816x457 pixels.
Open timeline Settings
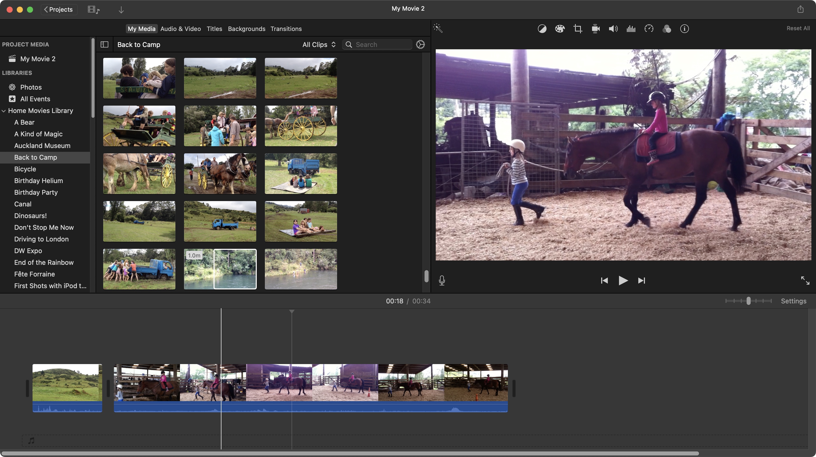tap(794, 301)
